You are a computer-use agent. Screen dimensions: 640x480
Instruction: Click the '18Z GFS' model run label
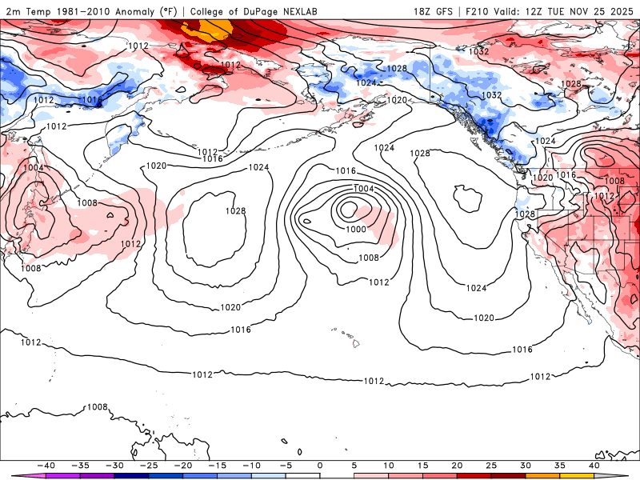pyautogui.click(x=433, y=11)
